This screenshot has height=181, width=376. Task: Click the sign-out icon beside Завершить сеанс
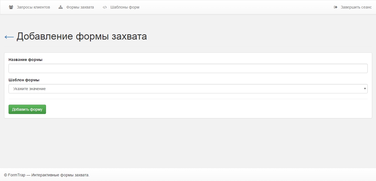tap(336, 7)
